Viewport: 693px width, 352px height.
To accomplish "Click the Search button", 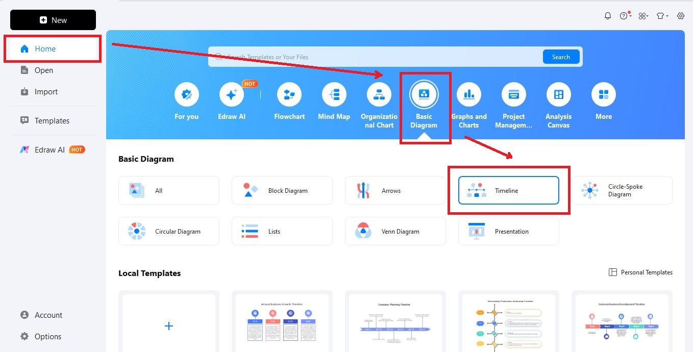I will [x=560, y=57].
